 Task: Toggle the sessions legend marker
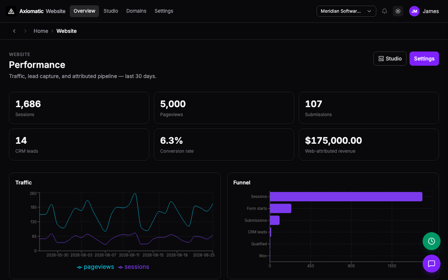click(x=121, y=267)
